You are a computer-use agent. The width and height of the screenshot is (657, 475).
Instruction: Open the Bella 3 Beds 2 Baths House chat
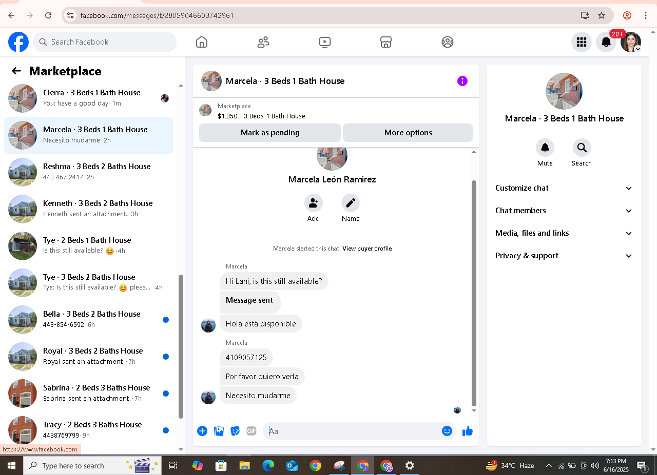tap(88, 320)
